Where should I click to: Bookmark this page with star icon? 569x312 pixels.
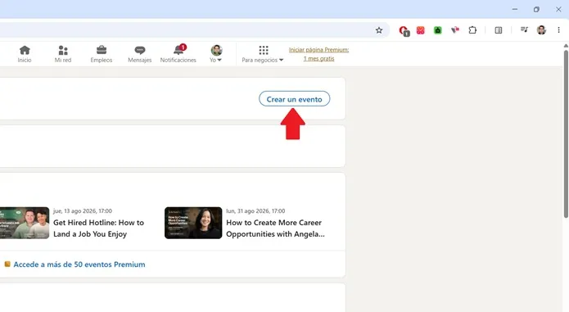(x=379, y=30)
